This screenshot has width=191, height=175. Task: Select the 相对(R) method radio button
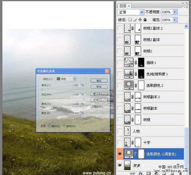pyautogui.click(x=50, y=126)
